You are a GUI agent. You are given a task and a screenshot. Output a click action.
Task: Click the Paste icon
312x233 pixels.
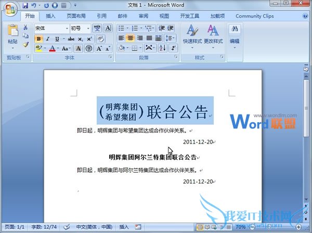click(12, 30)
